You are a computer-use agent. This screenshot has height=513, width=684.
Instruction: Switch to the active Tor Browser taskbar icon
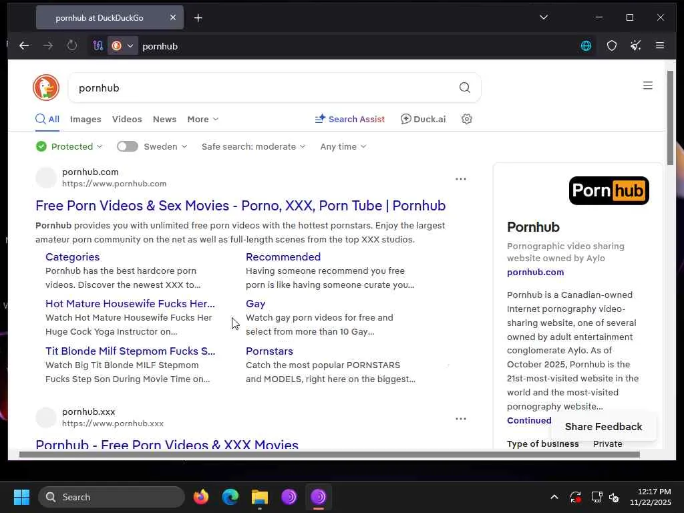[x=319, y=497]
